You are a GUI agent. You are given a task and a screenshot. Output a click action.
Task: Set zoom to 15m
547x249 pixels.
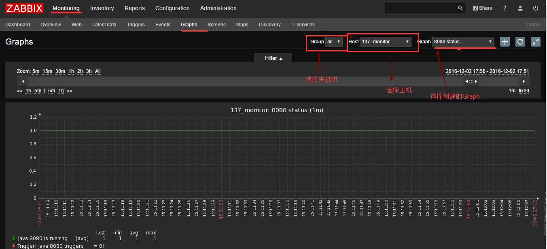[47, 71]
